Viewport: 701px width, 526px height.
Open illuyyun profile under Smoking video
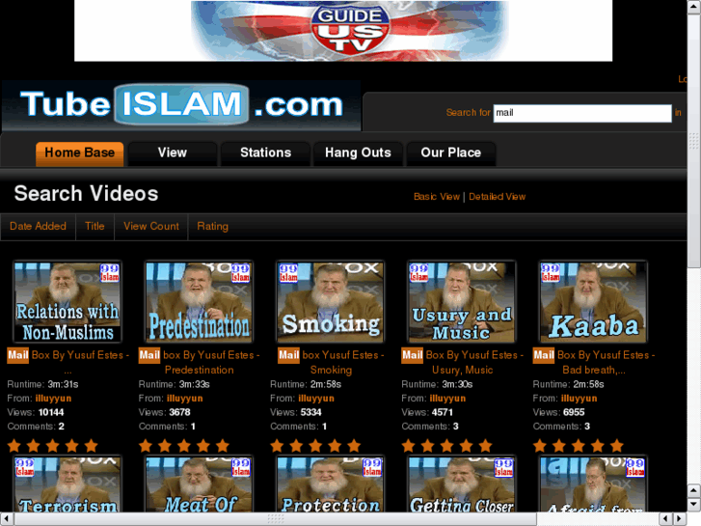[316, 399]
